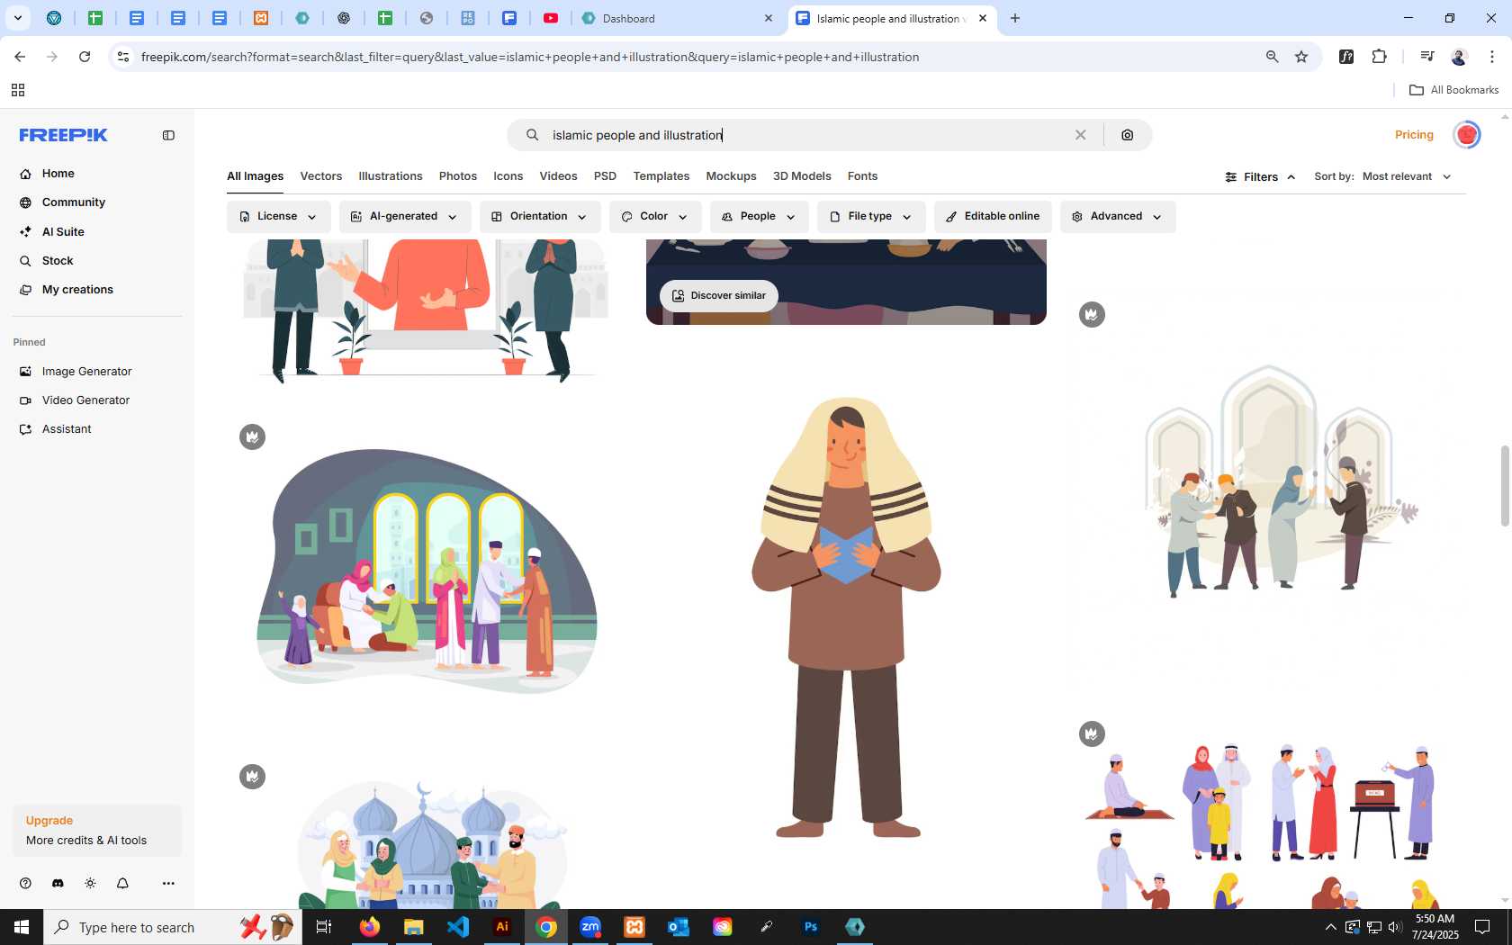This screenshot has width=1512, height=945.
Task: Select All Images tab
Action: pos(255,176)
